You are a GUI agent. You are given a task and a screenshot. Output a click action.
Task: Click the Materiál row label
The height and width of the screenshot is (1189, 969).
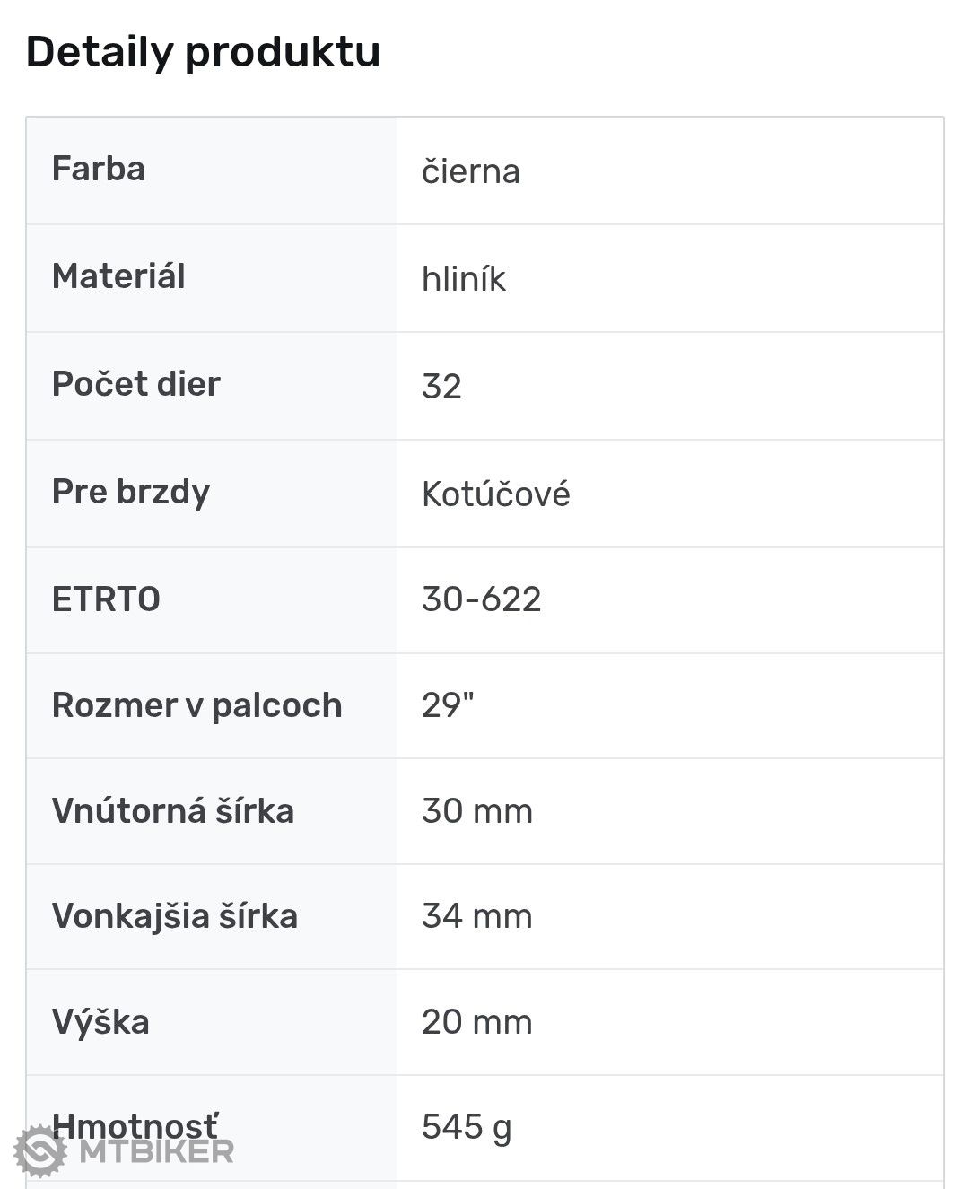coord(118,276)
